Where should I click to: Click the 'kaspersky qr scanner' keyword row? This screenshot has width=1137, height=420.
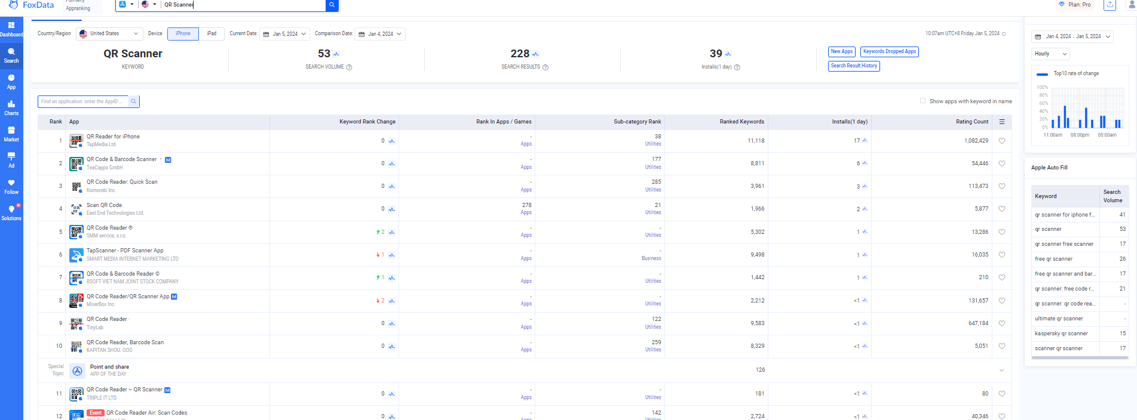1080,333
